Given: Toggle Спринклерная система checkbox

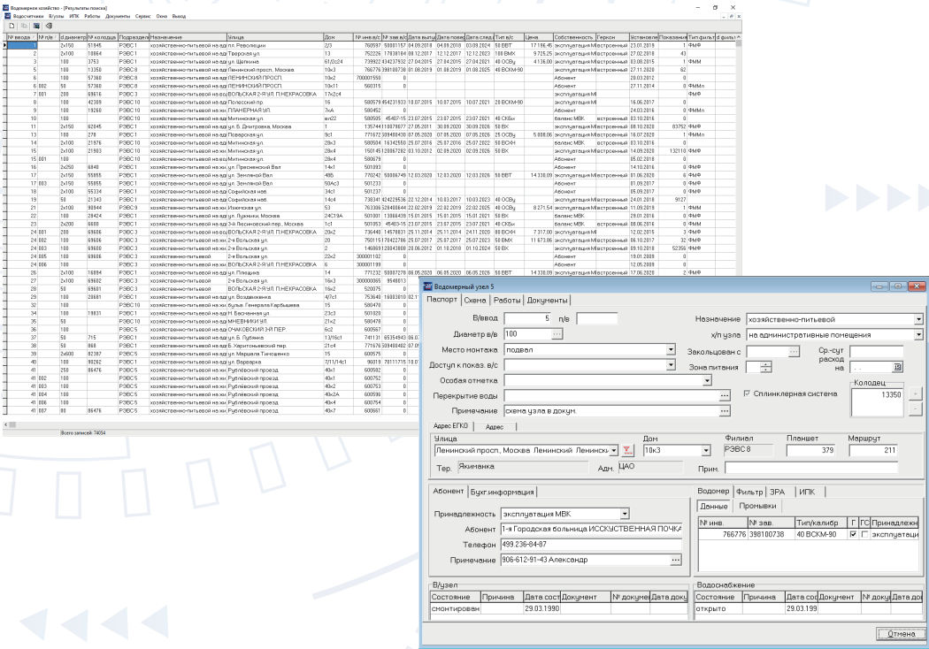Looking at the screenshot, I should pos(747,393).
